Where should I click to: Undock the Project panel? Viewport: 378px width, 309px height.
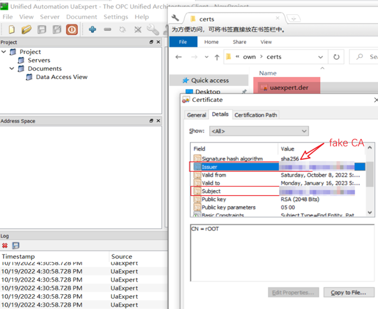[x=151, y=42]
